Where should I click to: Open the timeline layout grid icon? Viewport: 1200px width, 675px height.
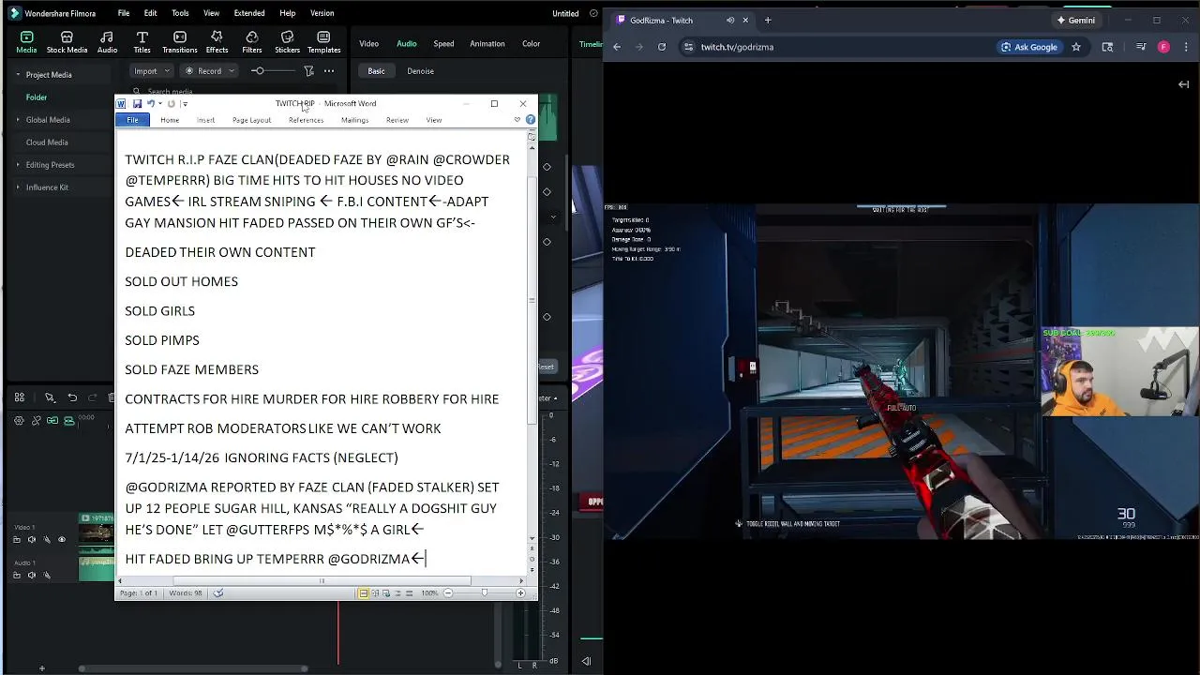point(19,397)
